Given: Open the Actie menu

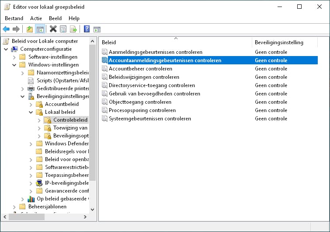Looking at the screenshot, I should (36, 18).
